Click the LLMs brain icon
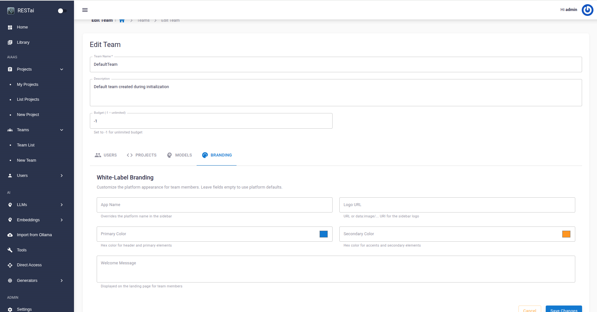Viewport: 597px width, 312px height. coord(10,205)
